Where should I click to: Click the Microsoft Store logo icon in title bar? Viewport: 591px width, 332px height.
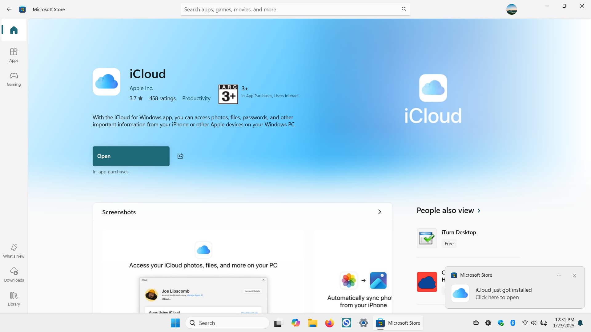pos(22,9)
